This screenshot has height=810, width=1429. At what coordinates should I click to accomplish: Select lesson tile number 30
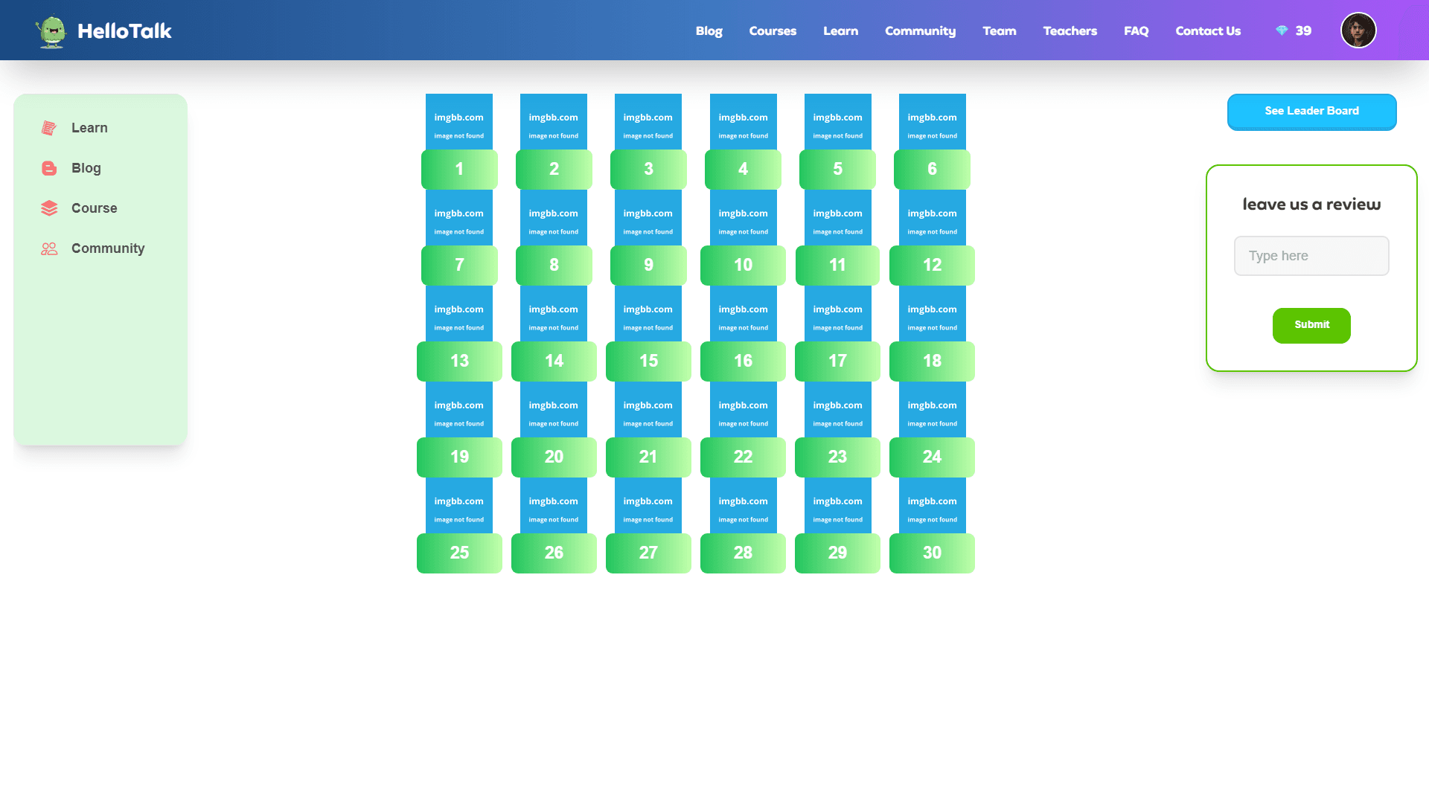(x=931, y=553)
